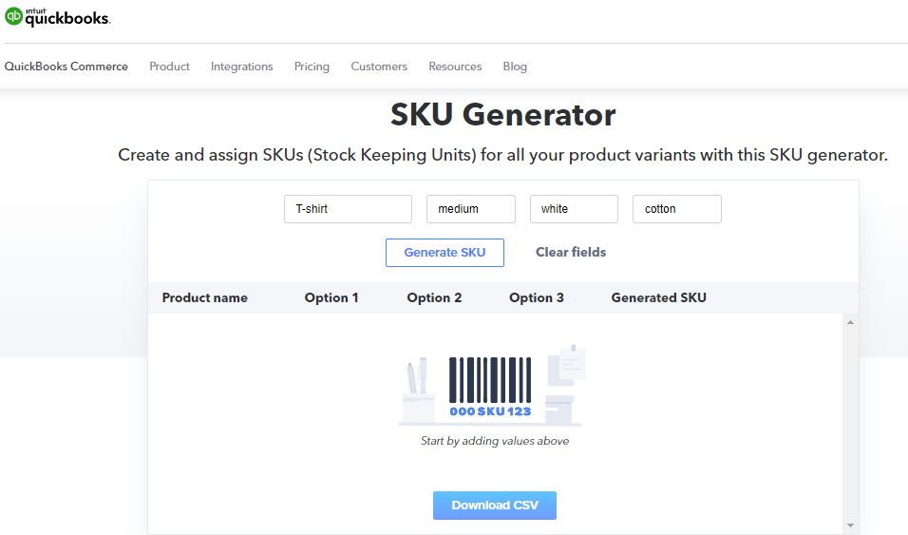This screenshot has height=535, width=908.
Task: Click the Generated SKU column header
Action: click(x=658, y=298)
